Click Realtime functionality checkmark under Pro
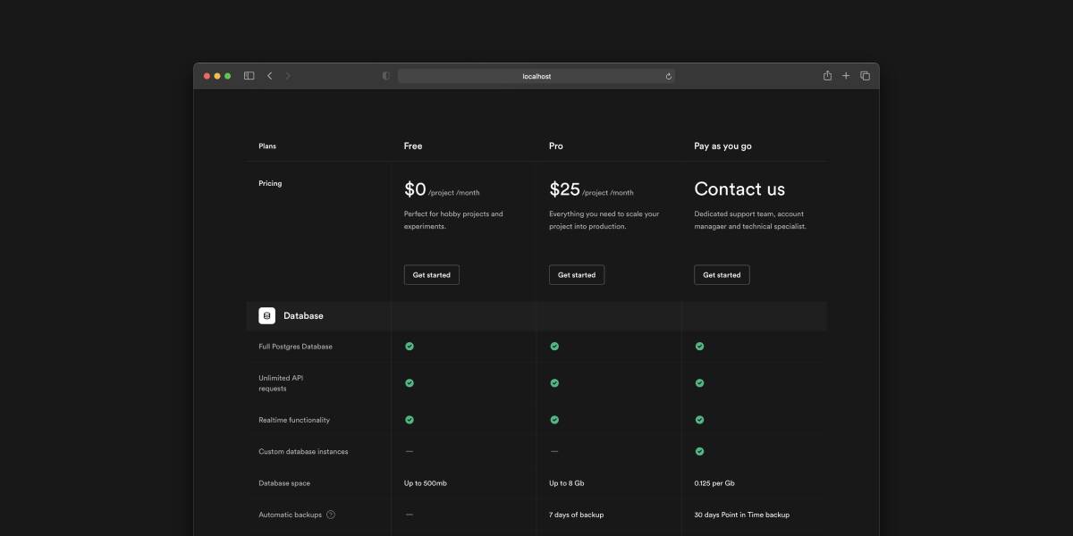This screenshot has width=1073, height=536. pos(554,419)
